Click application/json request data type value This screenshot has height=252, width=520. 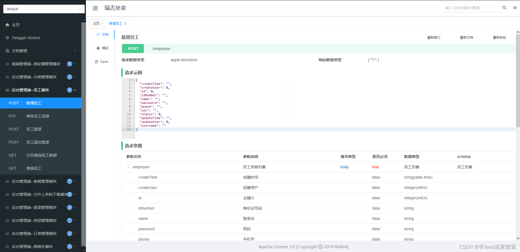coord(184,60)
